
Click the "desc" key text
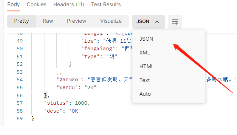(x=53, y=111)
